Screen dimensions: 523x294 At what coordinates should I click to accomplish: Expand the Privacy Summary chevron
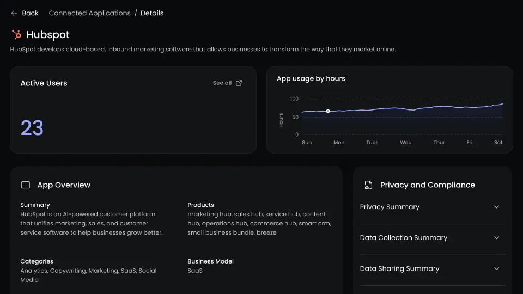[496, 207]
